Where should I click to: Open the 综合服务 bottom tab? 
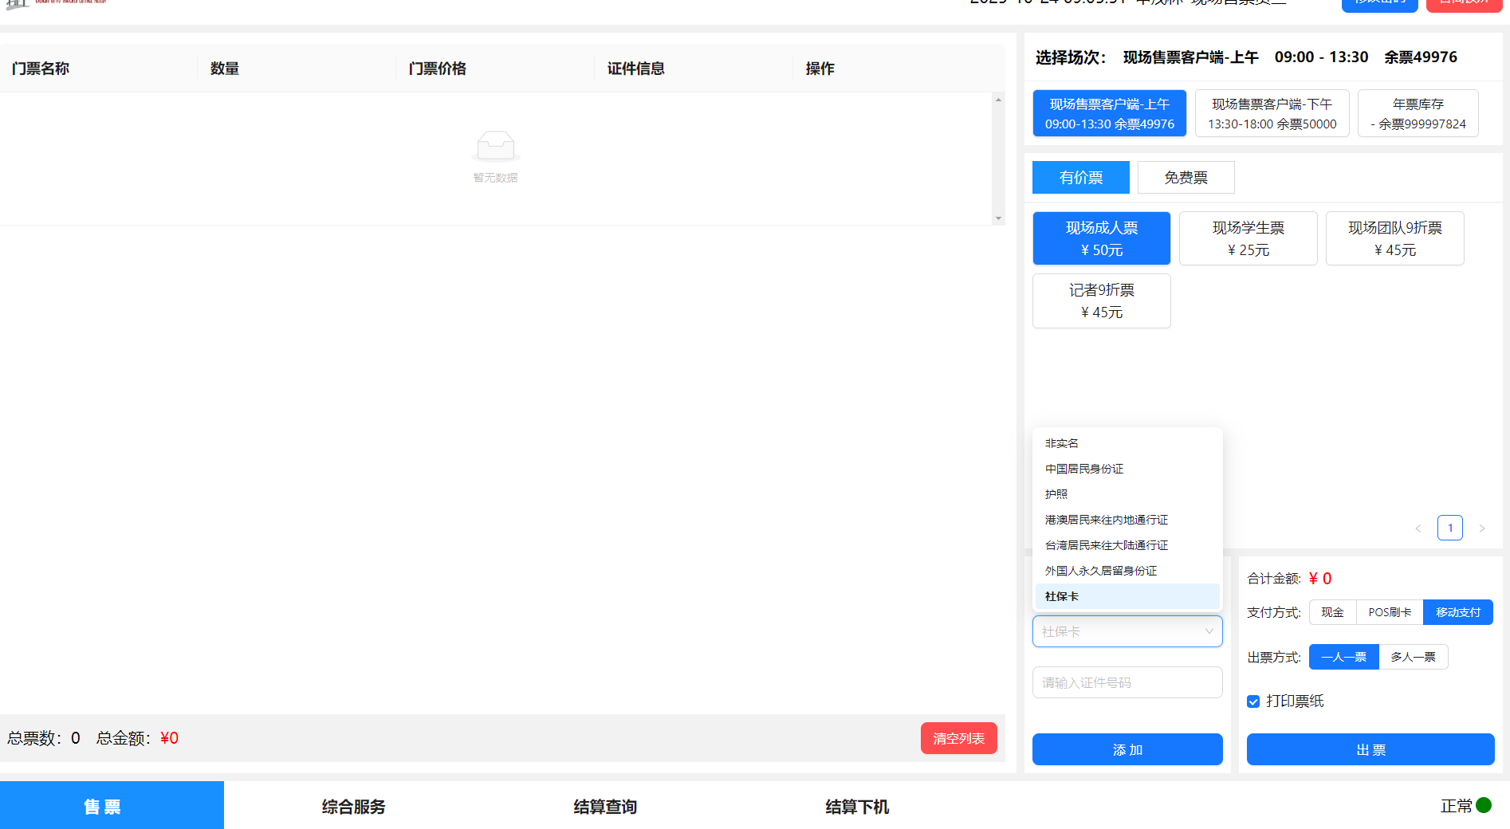click(x=353, y=807)
